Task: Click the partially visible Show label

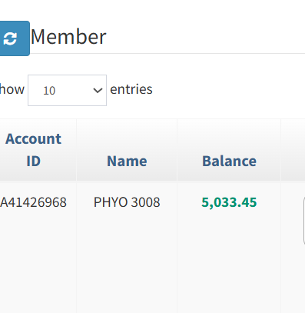Action: pyautogui.click(x=12, y=89)
